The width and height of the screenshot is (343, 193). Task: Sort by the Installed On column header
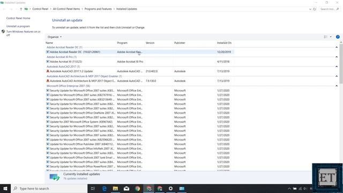(x=224, y=43)
